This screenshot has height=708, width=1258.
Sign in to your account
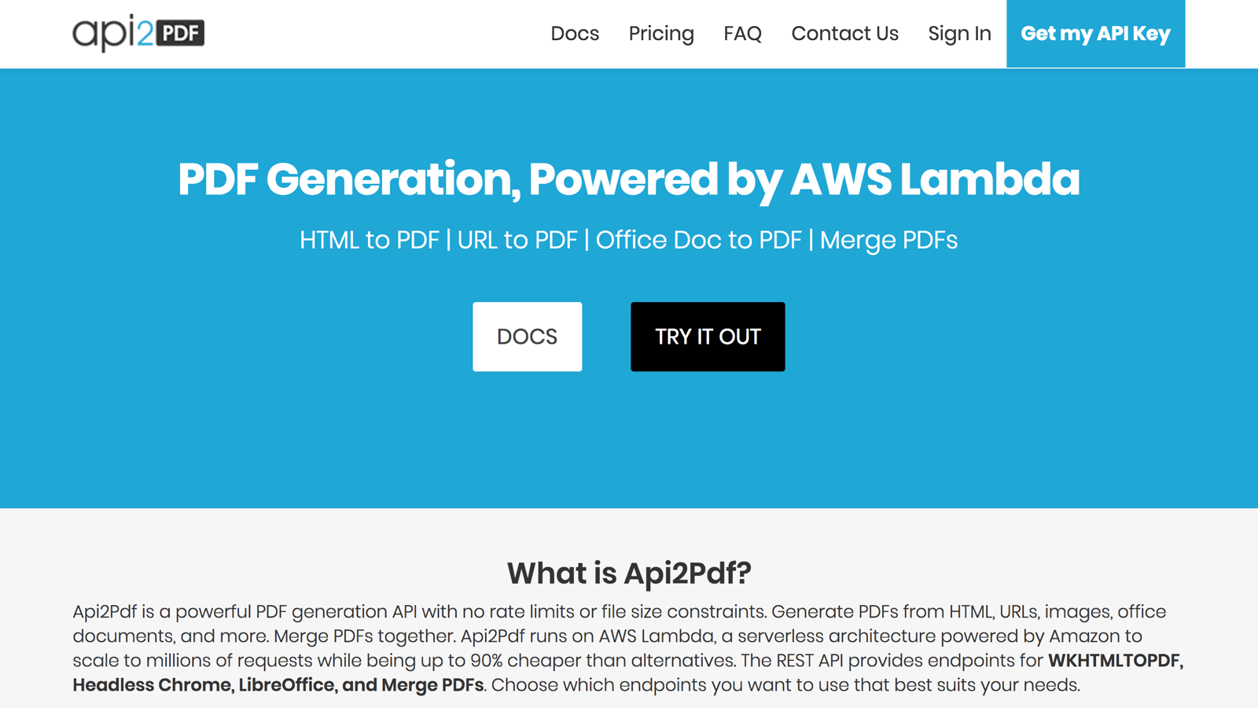click(x=959, y=34)
